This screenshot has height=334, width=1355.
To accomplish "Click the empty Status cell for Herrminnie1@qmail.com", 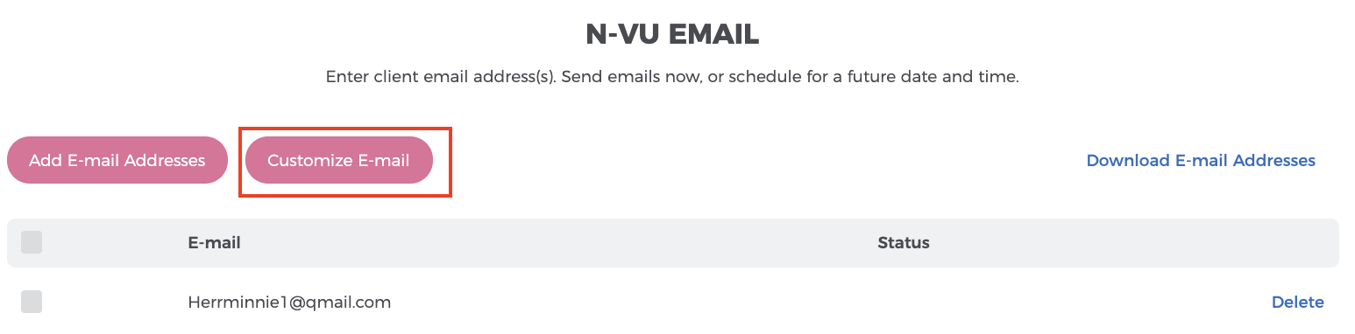I will [904, 302].
